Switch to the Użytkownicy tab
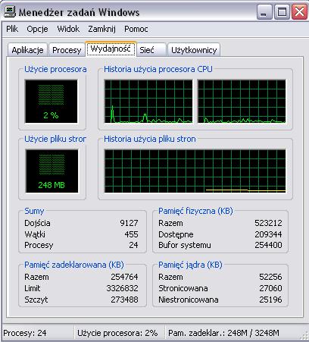The image size is (309, 342). (194, 50)
